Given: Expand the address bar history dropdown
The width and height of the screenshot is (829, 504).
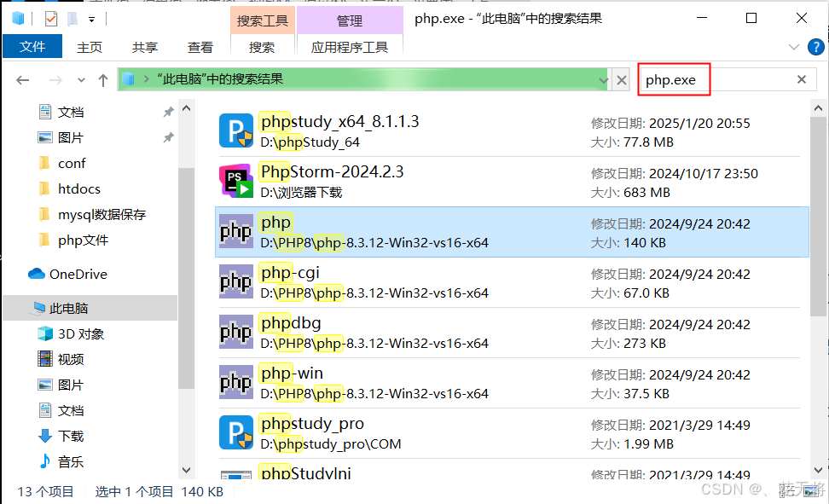Looking at the screenshot, I should pyautogui.click(x=603, y=80).
